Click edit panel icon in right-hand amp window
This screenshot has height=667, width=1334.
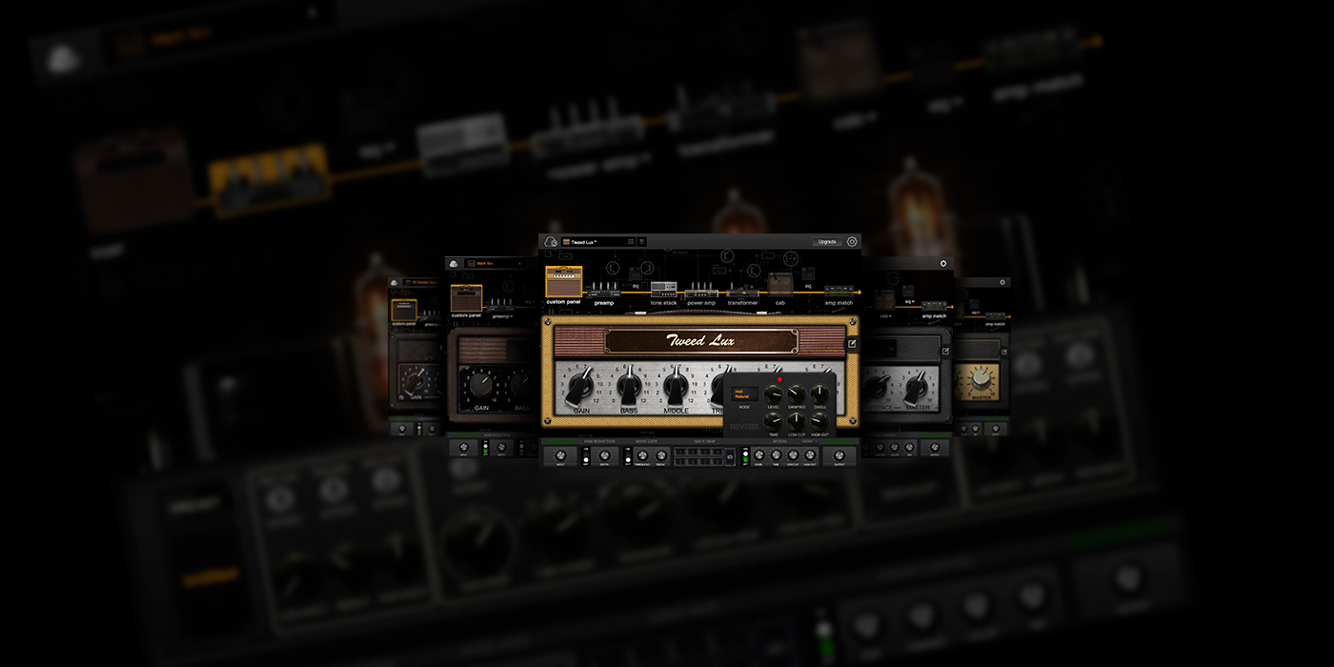coord(945,351)
